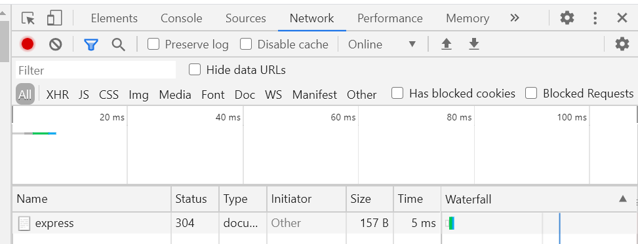This screenshot has width=638, height=244.
Task: Click the Filter text input field
Action: click(x=96, y=70)
